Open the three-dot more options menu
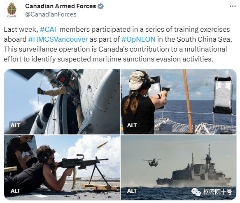 (233, 6)
